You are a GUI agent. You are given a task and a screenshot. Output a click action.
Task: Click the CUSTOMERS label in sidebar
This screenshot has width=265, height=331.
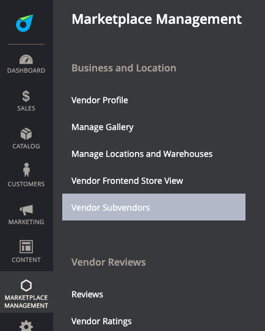point(26,184)
